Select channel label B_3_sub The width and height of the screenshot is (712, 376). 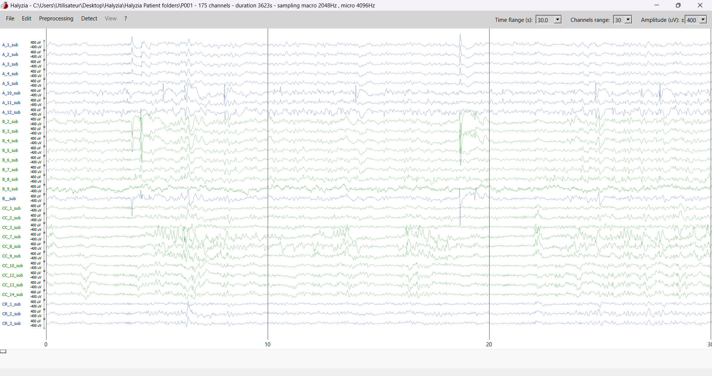tap(10, 131)
